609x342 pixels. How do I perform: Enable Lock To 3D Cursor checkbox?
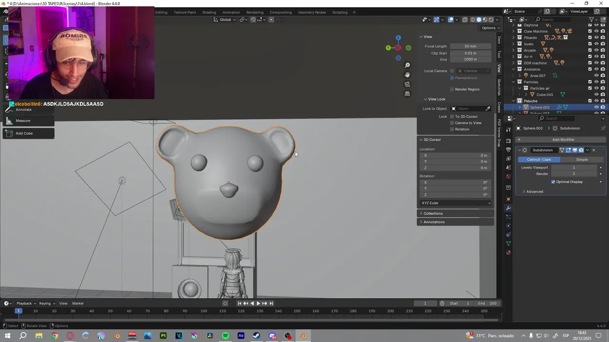[x=452, y=117]
